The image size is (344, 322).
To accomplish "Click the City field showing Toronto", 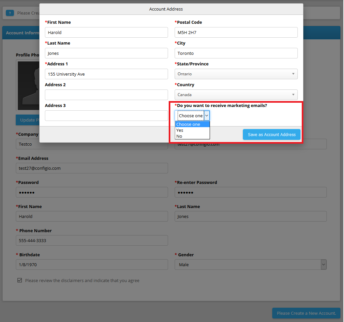I will click(x=236, y=54).
